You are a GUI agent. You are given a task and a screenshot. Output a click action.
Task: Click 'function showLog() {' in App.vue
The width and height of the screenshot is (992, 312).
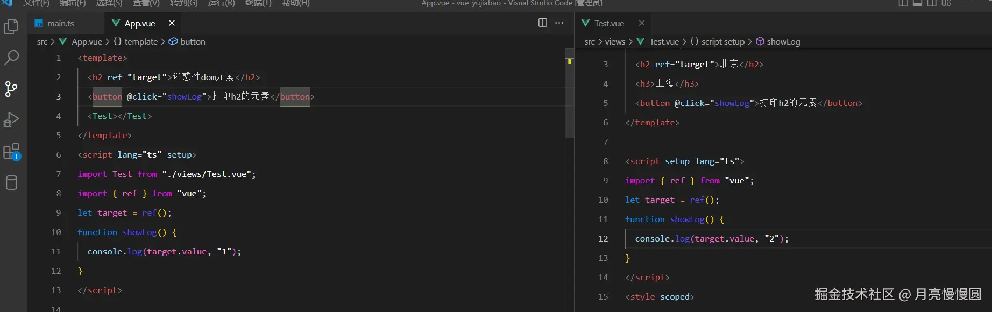click(x=127, y=232)
